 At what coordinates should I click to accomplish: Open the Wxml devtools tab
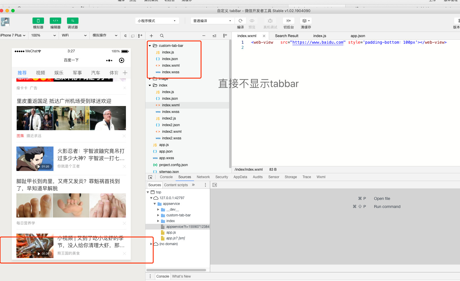(x=321, y=177)
